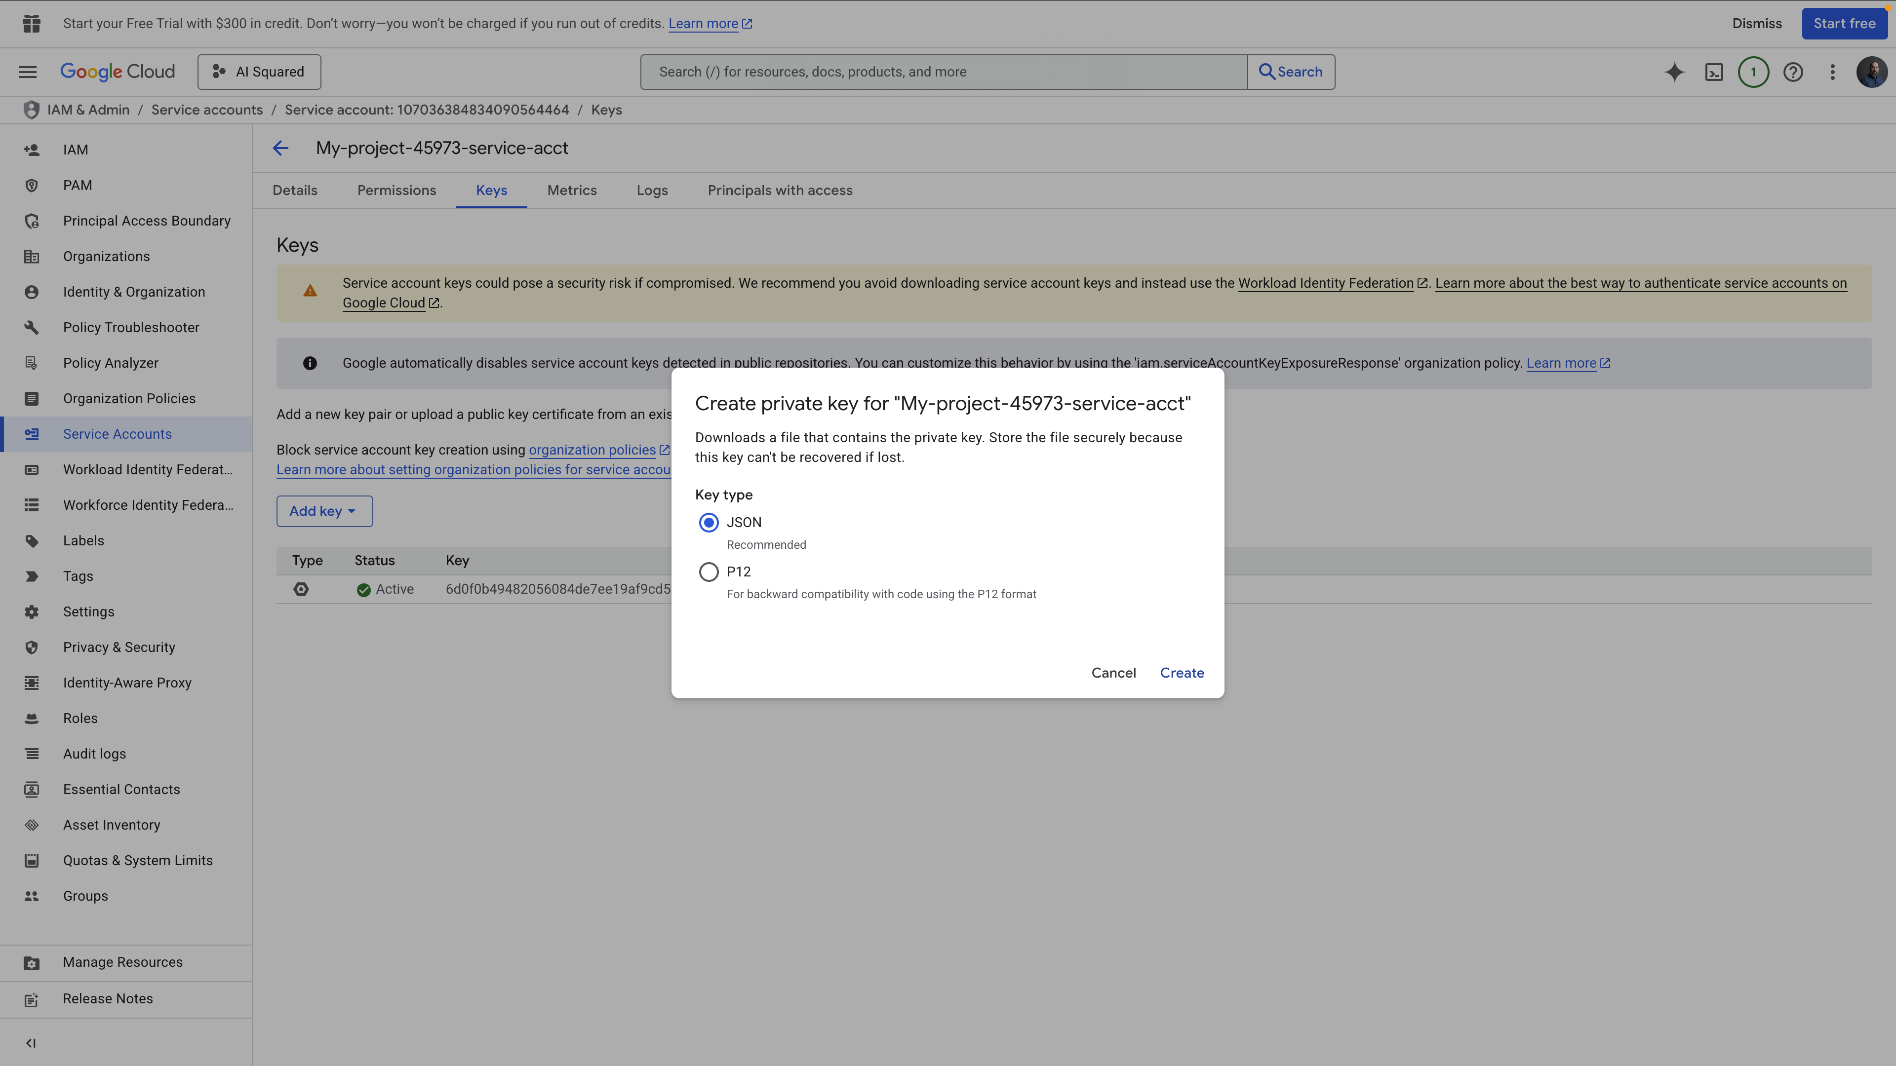Switch to the Permissions tab
Image resolution: width=1896 pixels, height=1066 pixels.
[x=396, y=190]
